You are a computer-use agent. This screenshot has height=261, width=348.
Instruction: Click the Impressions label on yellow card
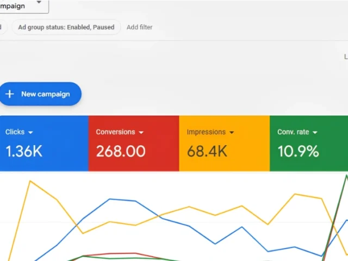(206, 132)
